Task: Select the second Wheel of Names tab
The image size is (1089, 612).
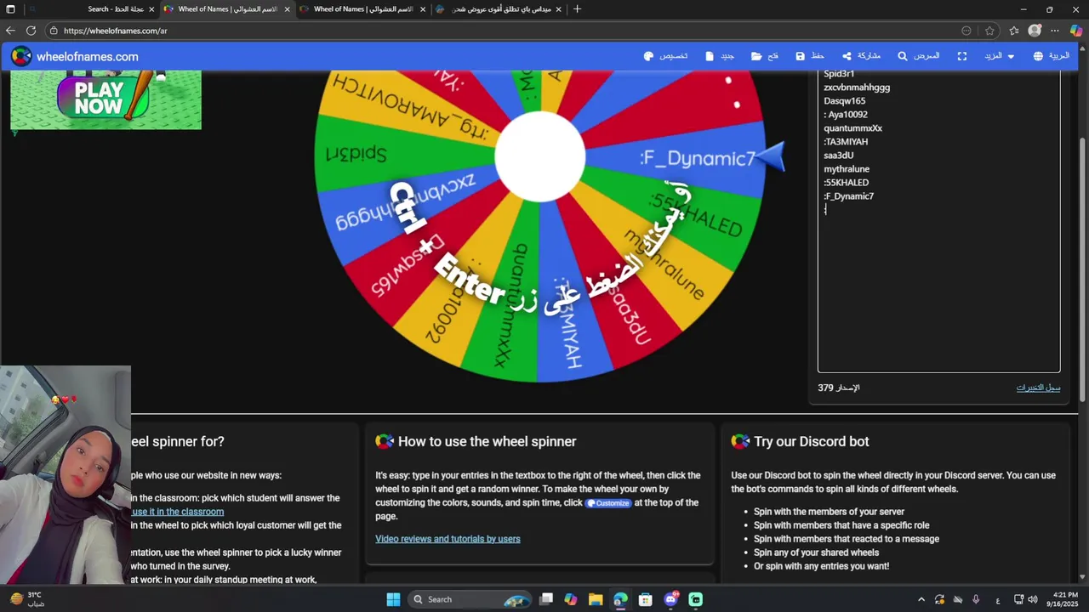Action: [363, 9]
